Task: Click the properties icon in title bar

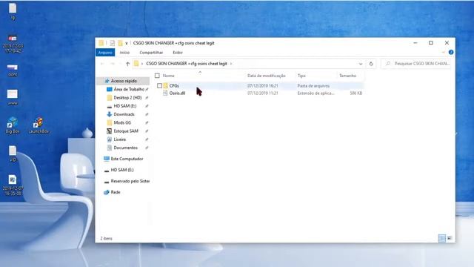Action: click(112, 43)
